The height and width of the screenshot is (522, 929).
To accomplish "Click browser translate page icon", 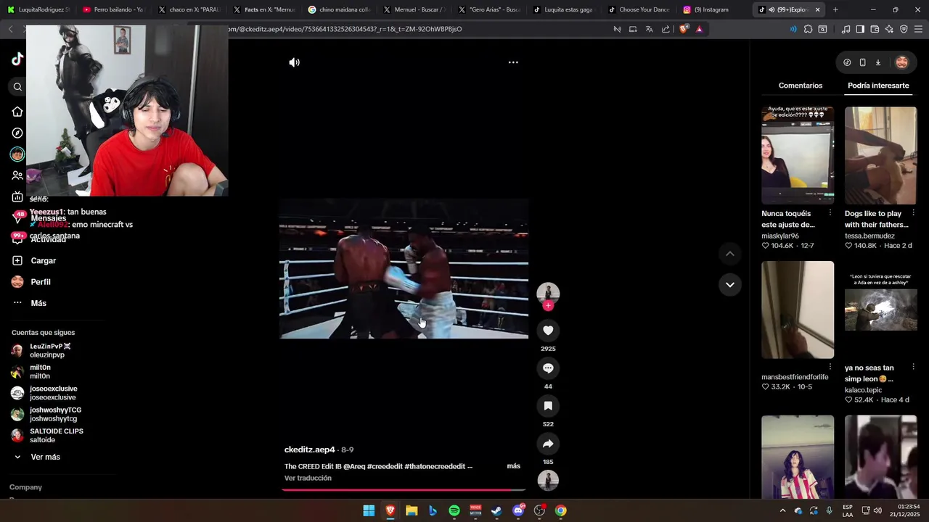I will point(649,29).
